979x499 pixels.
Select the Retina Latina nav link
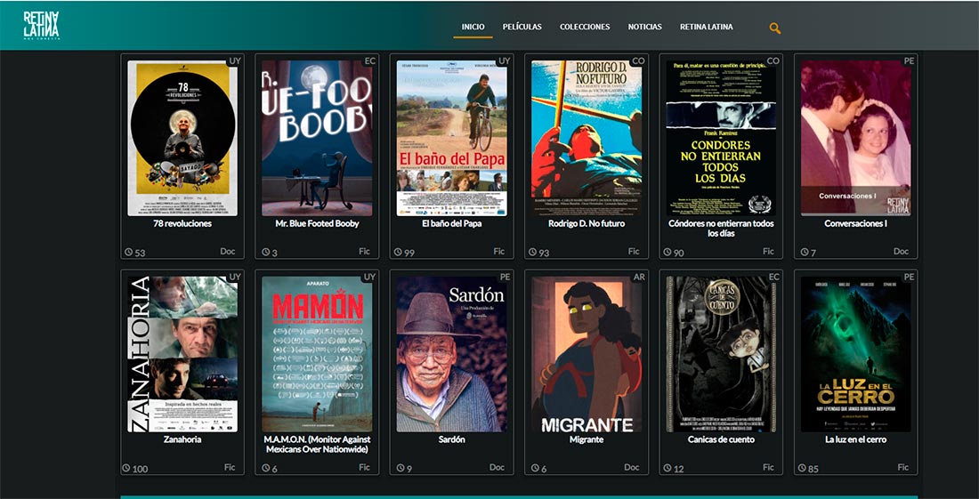point(707,27)
